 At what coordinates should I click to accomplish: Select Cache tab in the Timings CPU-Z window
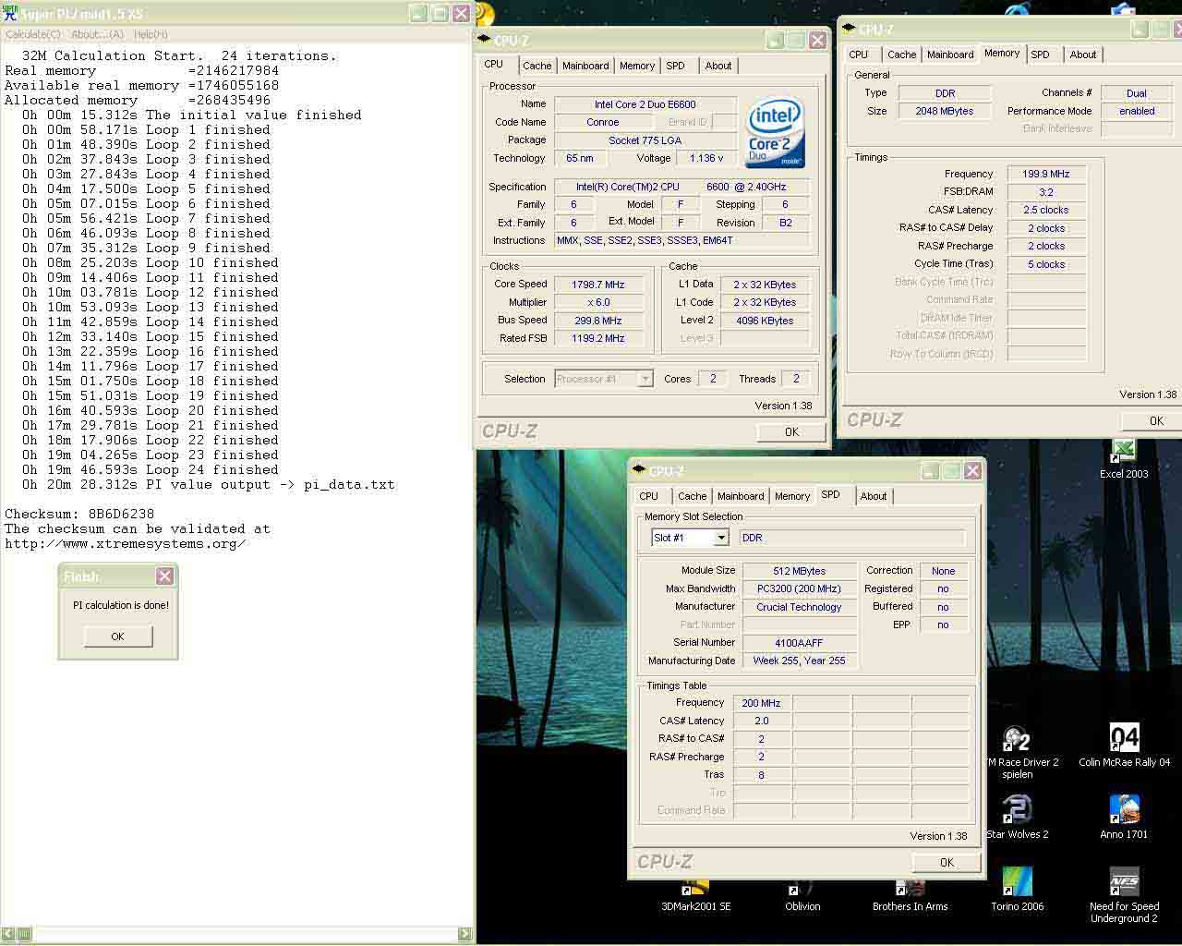pyautogui.click(x=902, y=55)
